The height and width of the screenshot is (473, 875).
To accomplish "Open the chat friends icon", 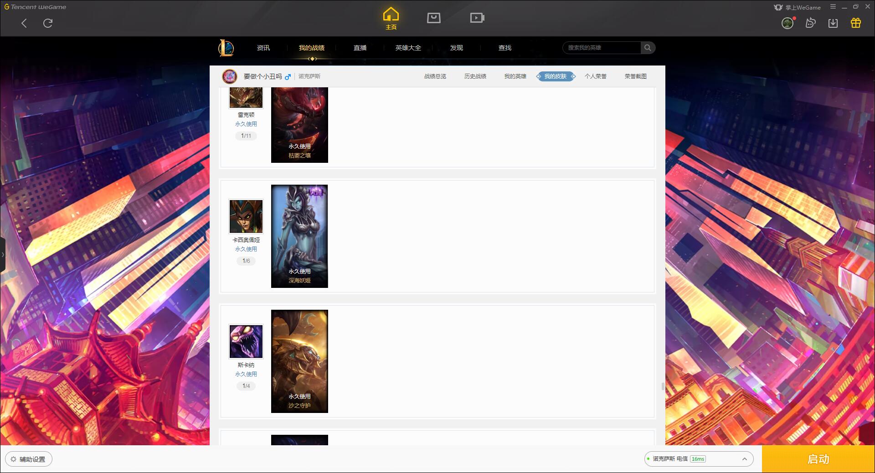I will click(810, 23).
